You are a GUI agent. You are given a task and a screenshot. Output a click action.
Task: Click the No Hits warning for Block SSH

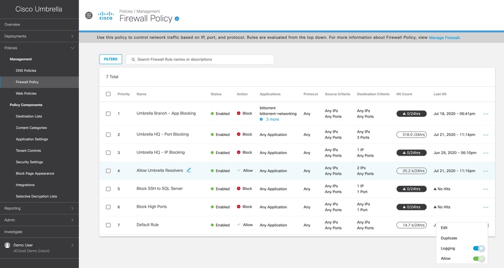point(442,189)
